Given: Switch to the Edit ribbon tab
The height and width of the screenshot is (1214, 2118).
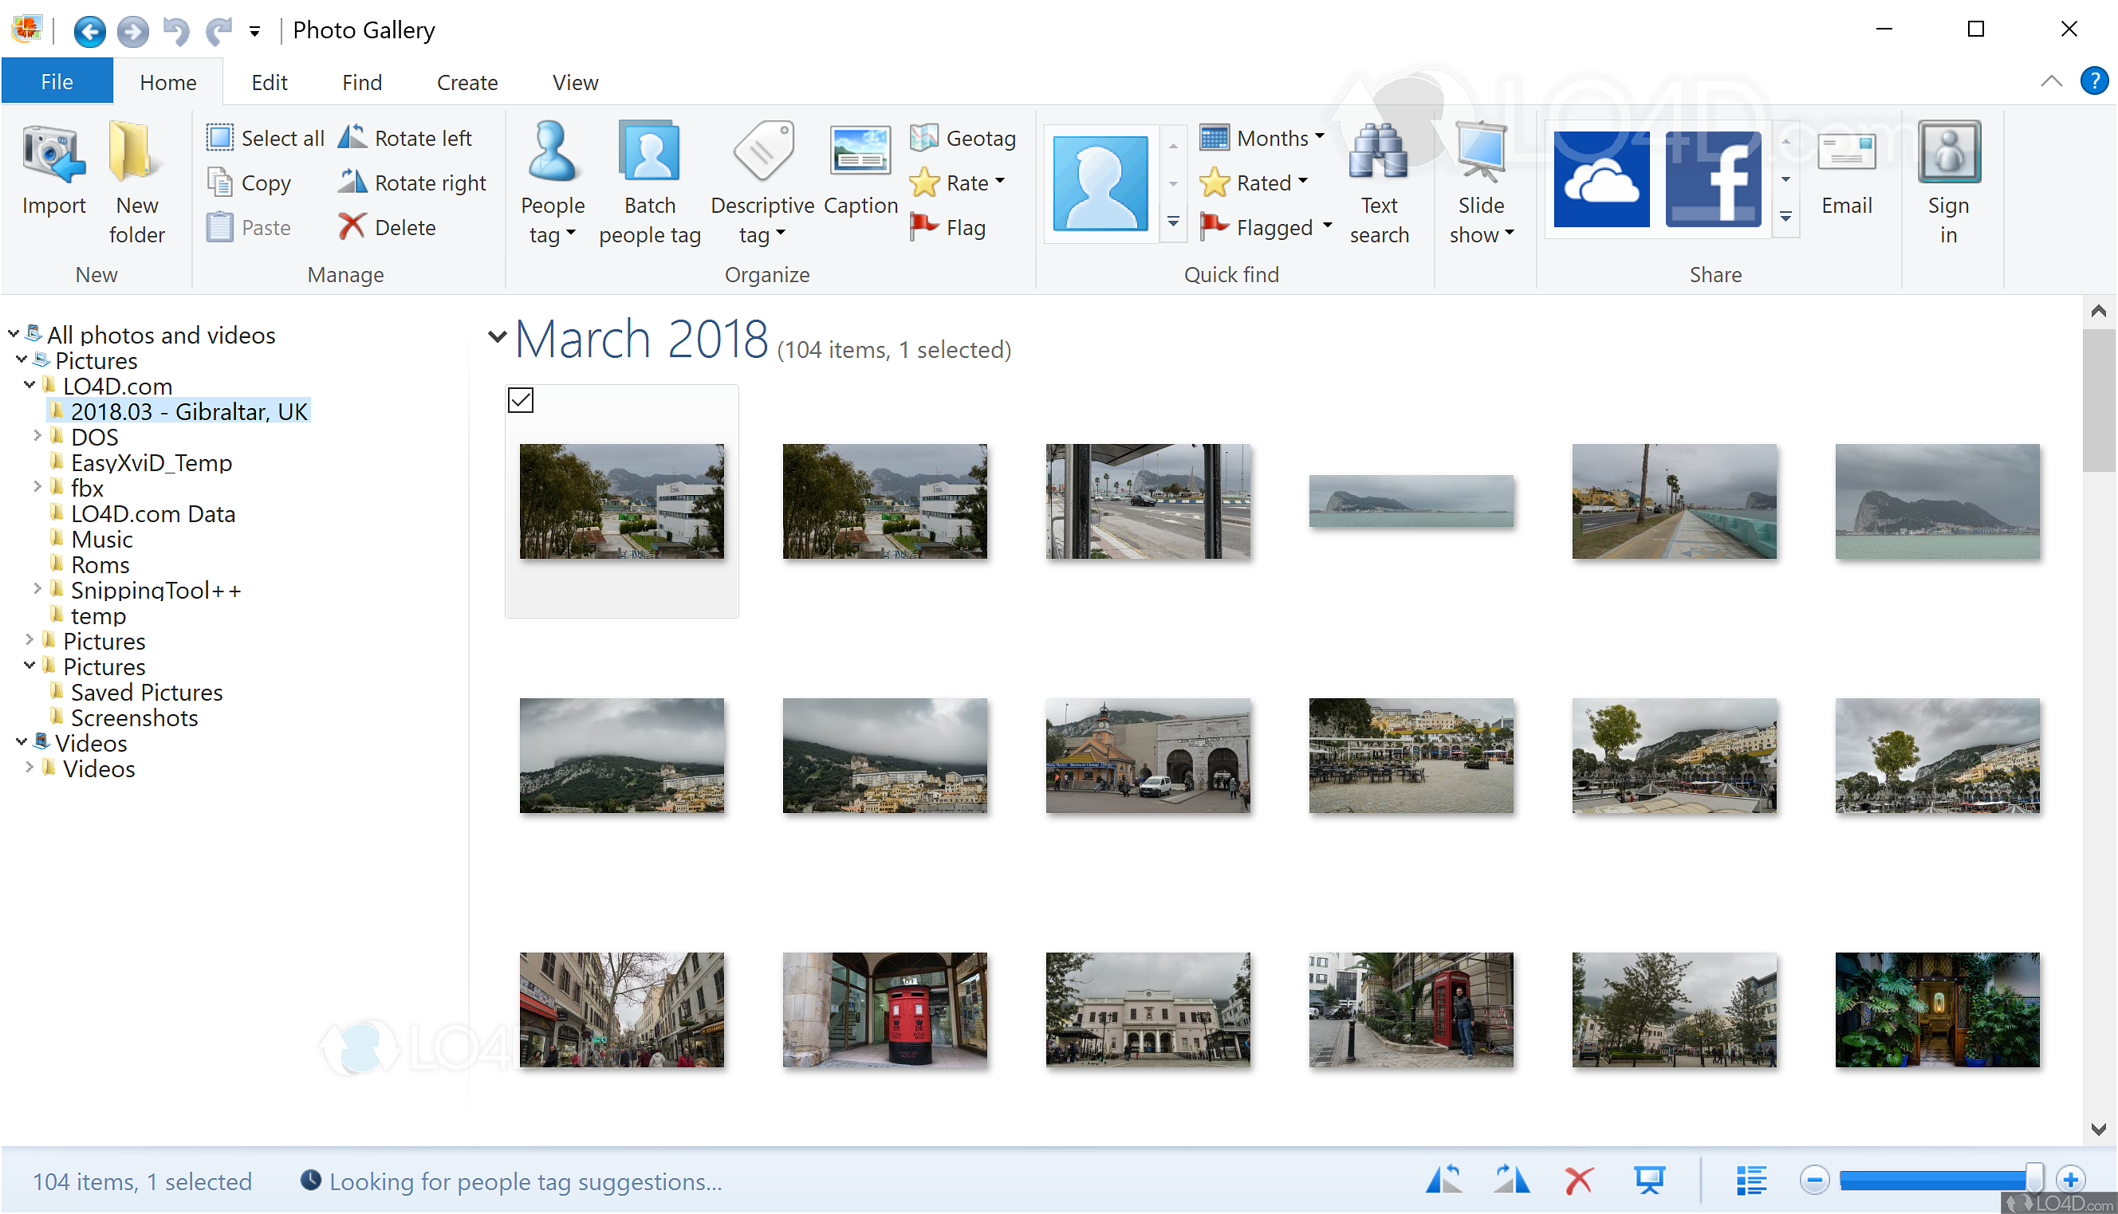Looking at the screenshot, I should 270,82.
